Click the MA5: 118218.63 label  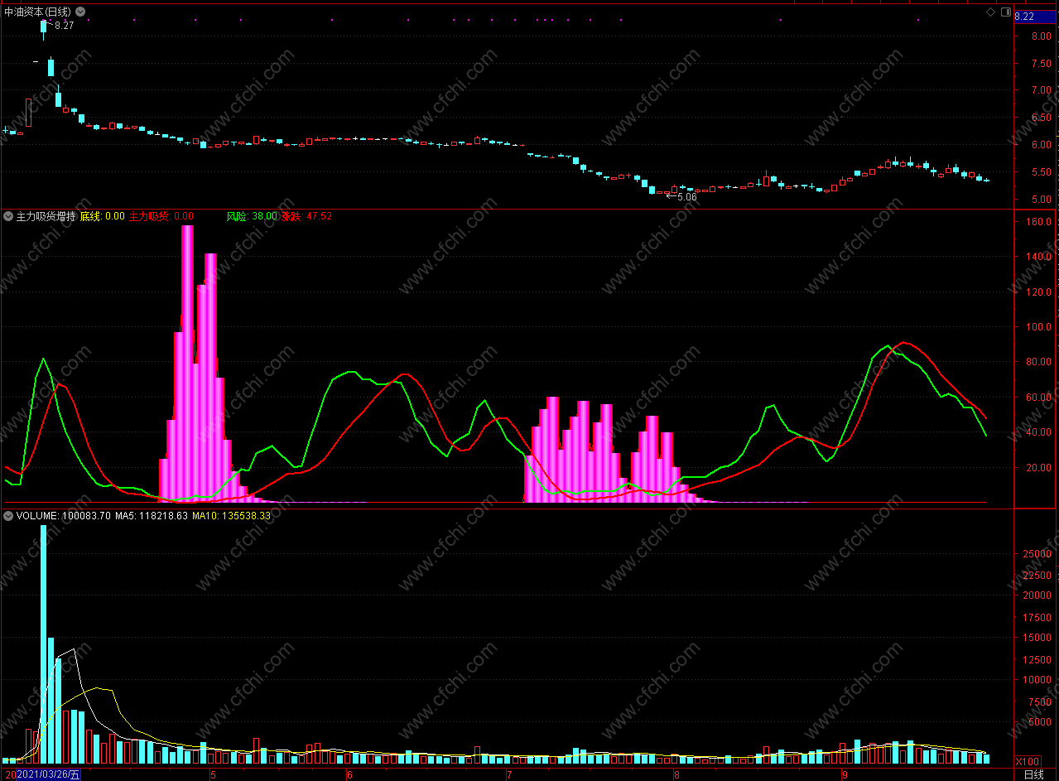pos(152,515)
